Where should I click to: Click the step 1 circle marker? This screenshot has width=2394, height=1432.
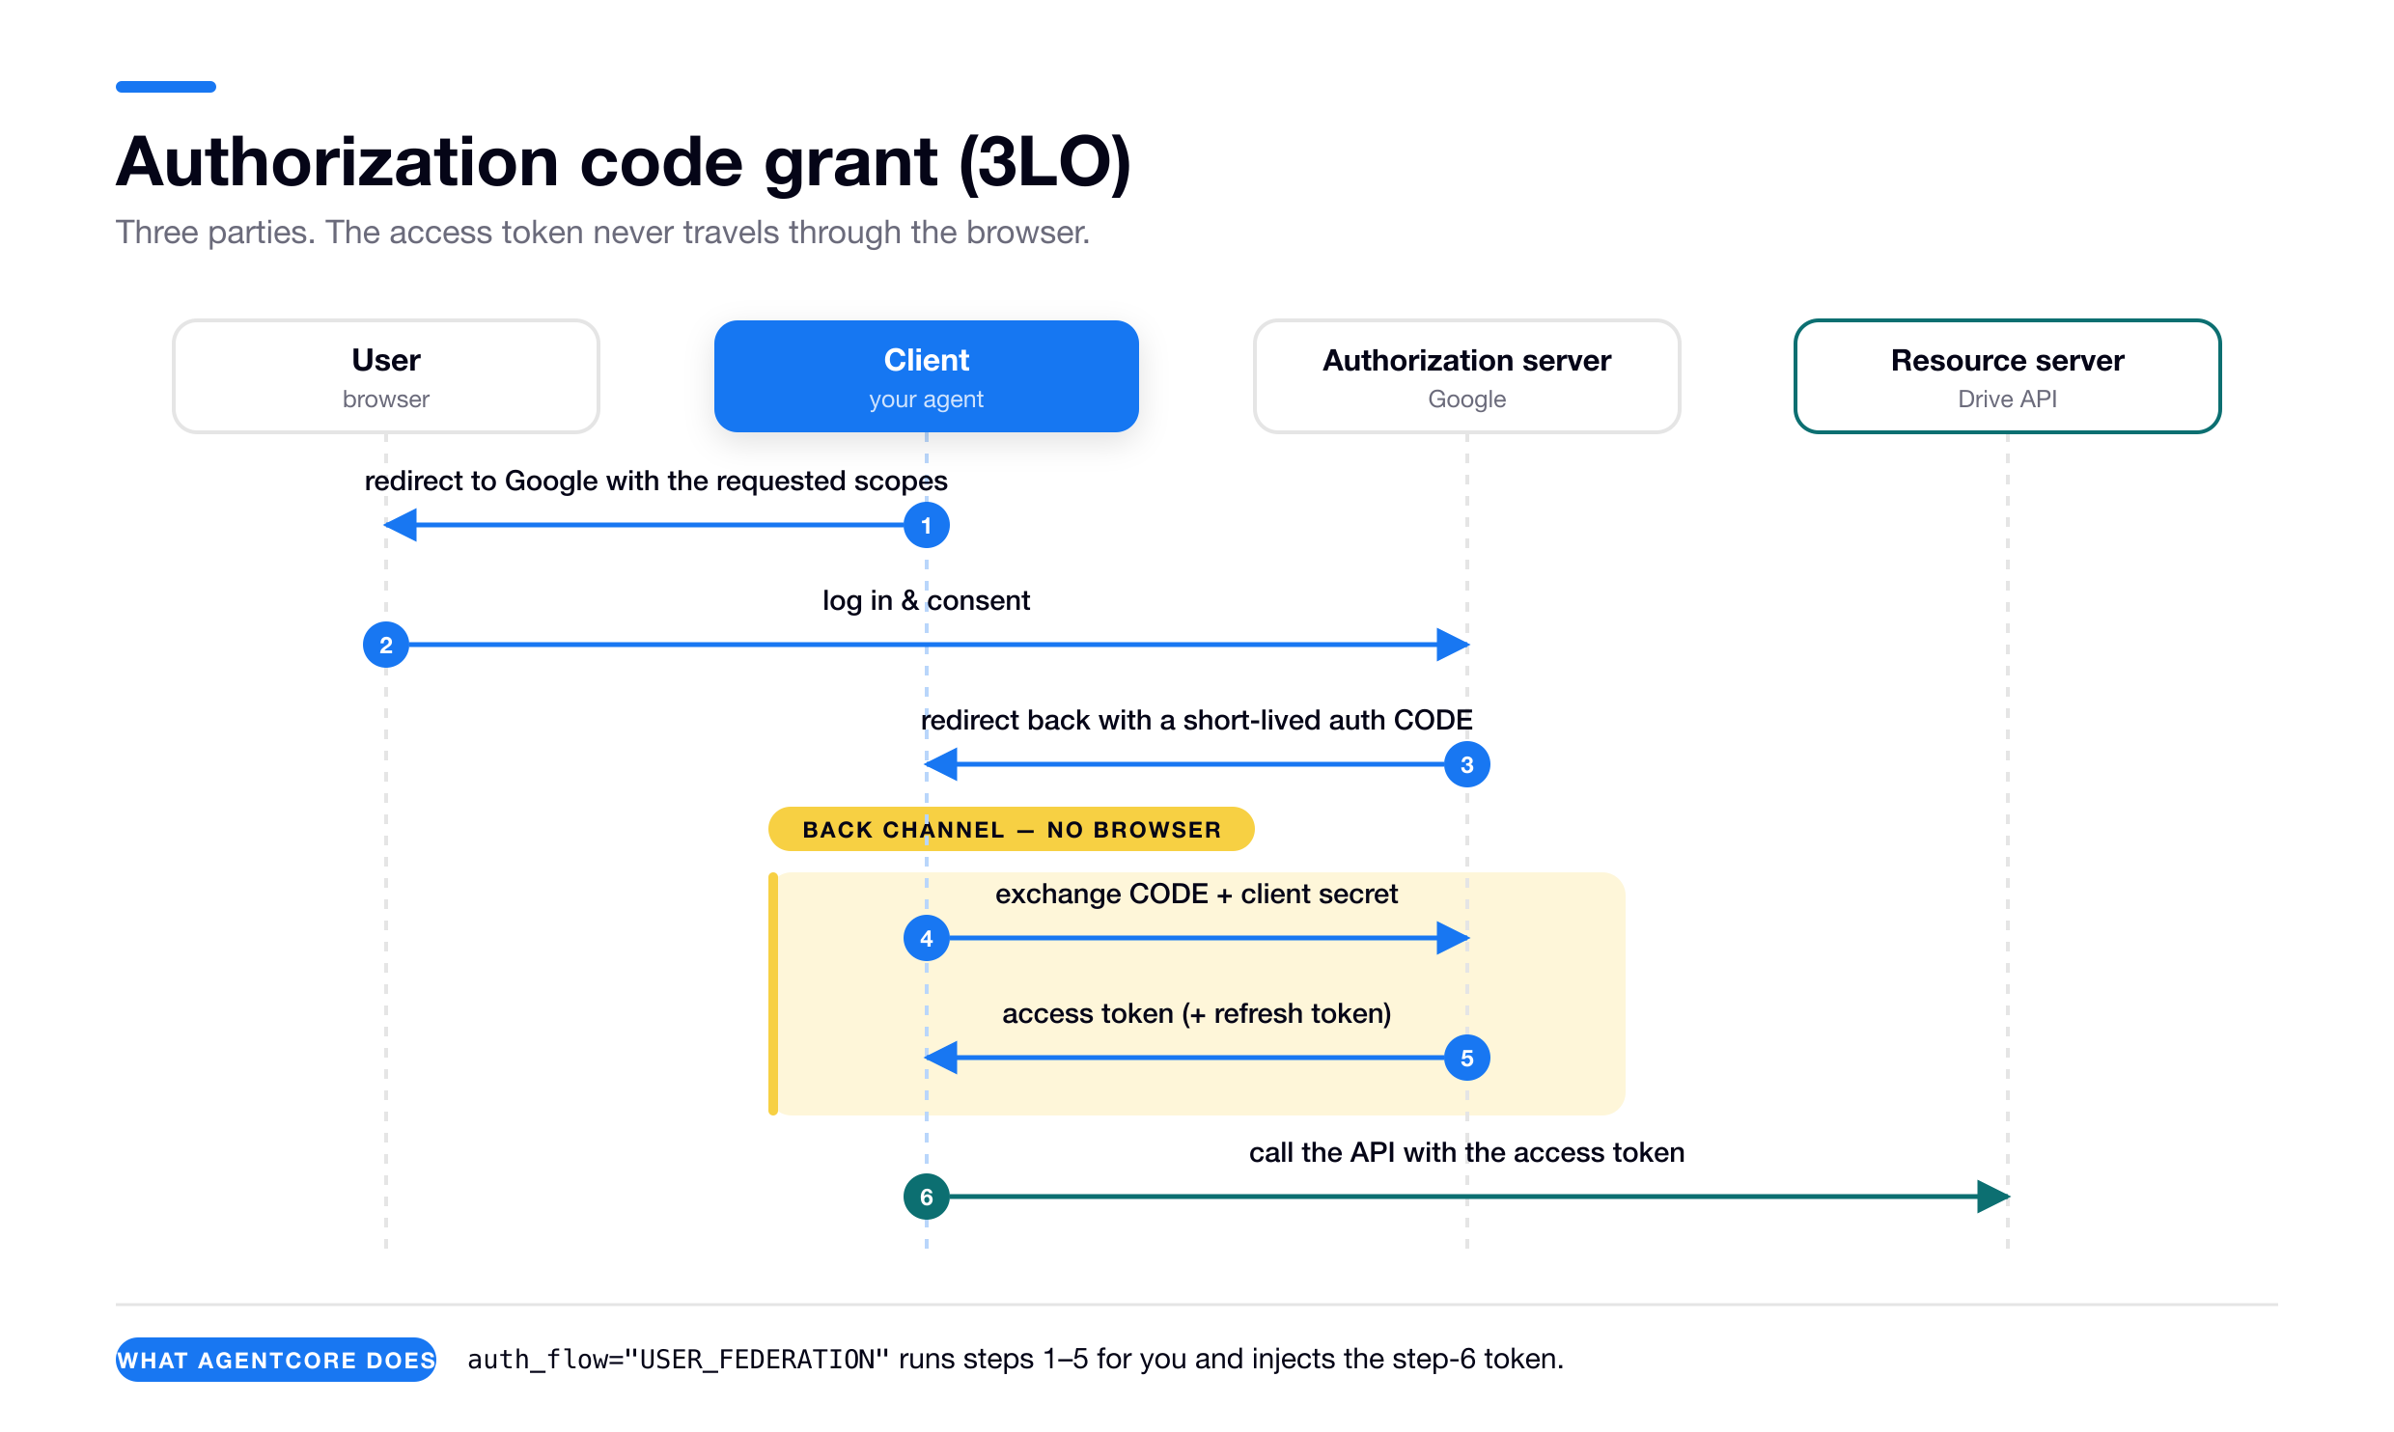click(x=927, y=525)
